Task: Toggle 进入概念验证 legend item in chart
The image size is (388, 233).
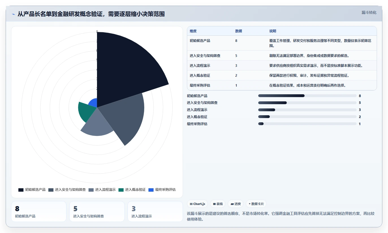Action: (x=132, y=190)
